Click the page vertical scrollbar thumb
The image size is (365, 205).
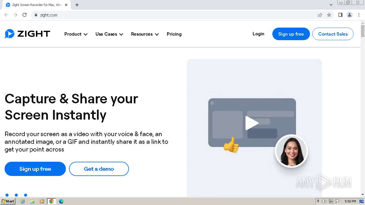pos(363,31)
